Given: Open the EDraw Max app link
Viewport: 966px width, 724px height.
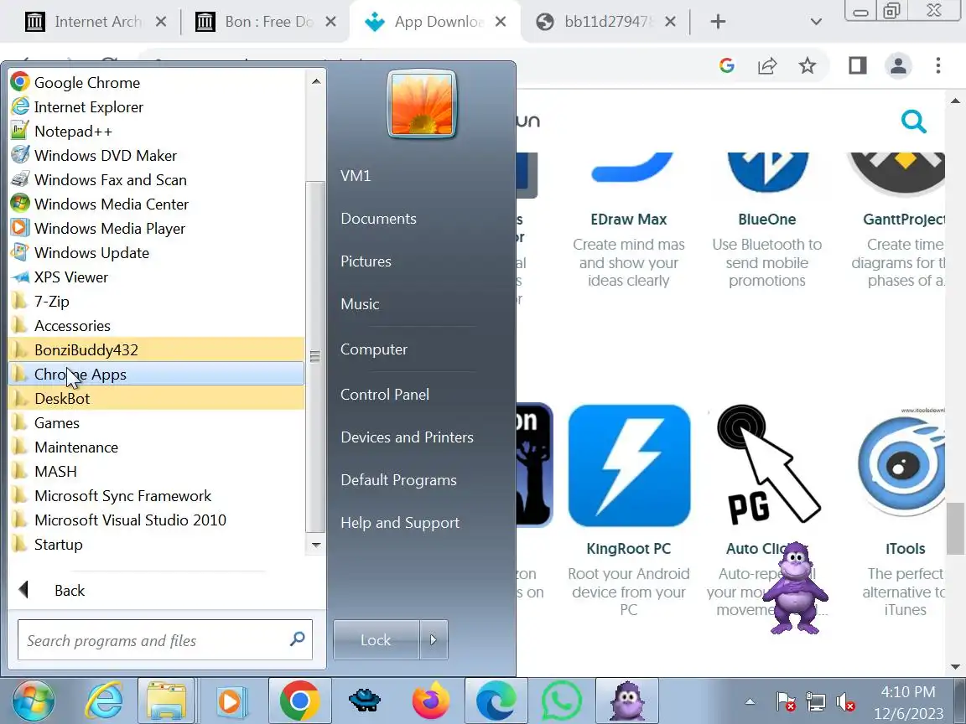Looking at the screenshot, I should (628, 220).
